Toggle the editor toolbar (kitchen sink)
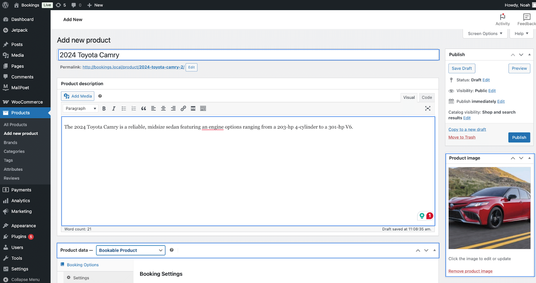536x283 pixels. click(x=203, y=109)
